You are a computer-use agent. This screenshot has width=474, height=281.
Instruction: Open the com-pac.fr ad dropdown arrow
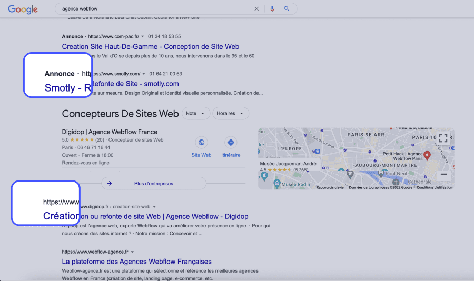pos(142,36)
